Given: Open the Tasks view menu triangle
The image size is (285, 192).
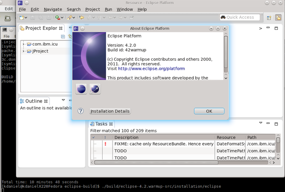Looking at the screenshot, I should click(x=261, y=123).
